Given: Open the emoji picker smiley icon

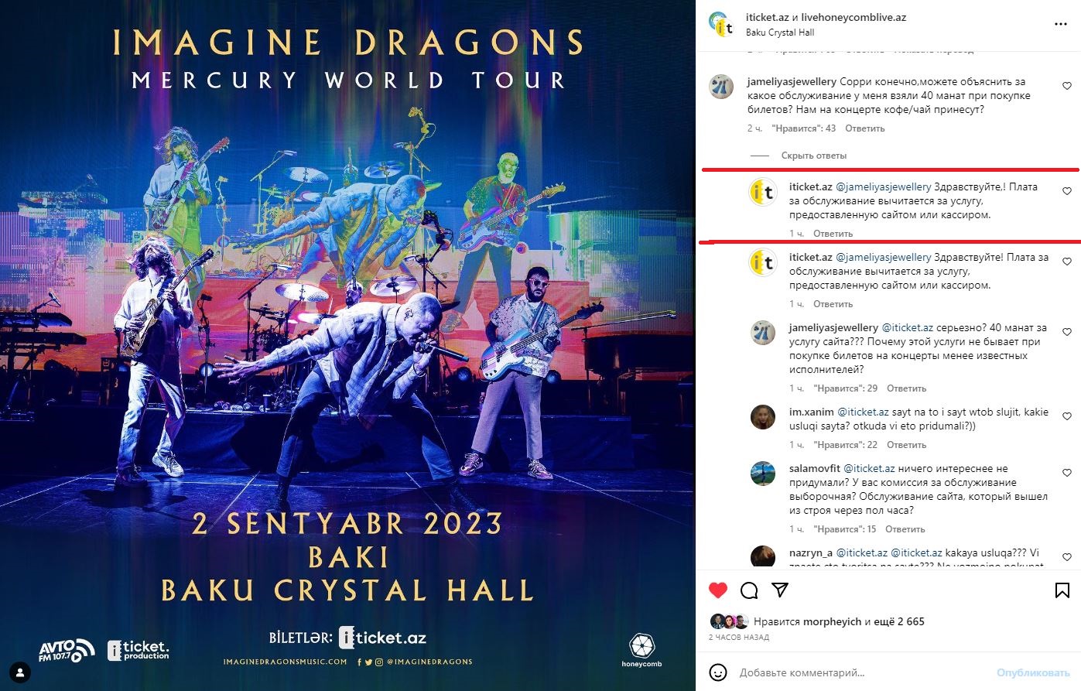Looking at the screenshot, I should click(718, 672).
